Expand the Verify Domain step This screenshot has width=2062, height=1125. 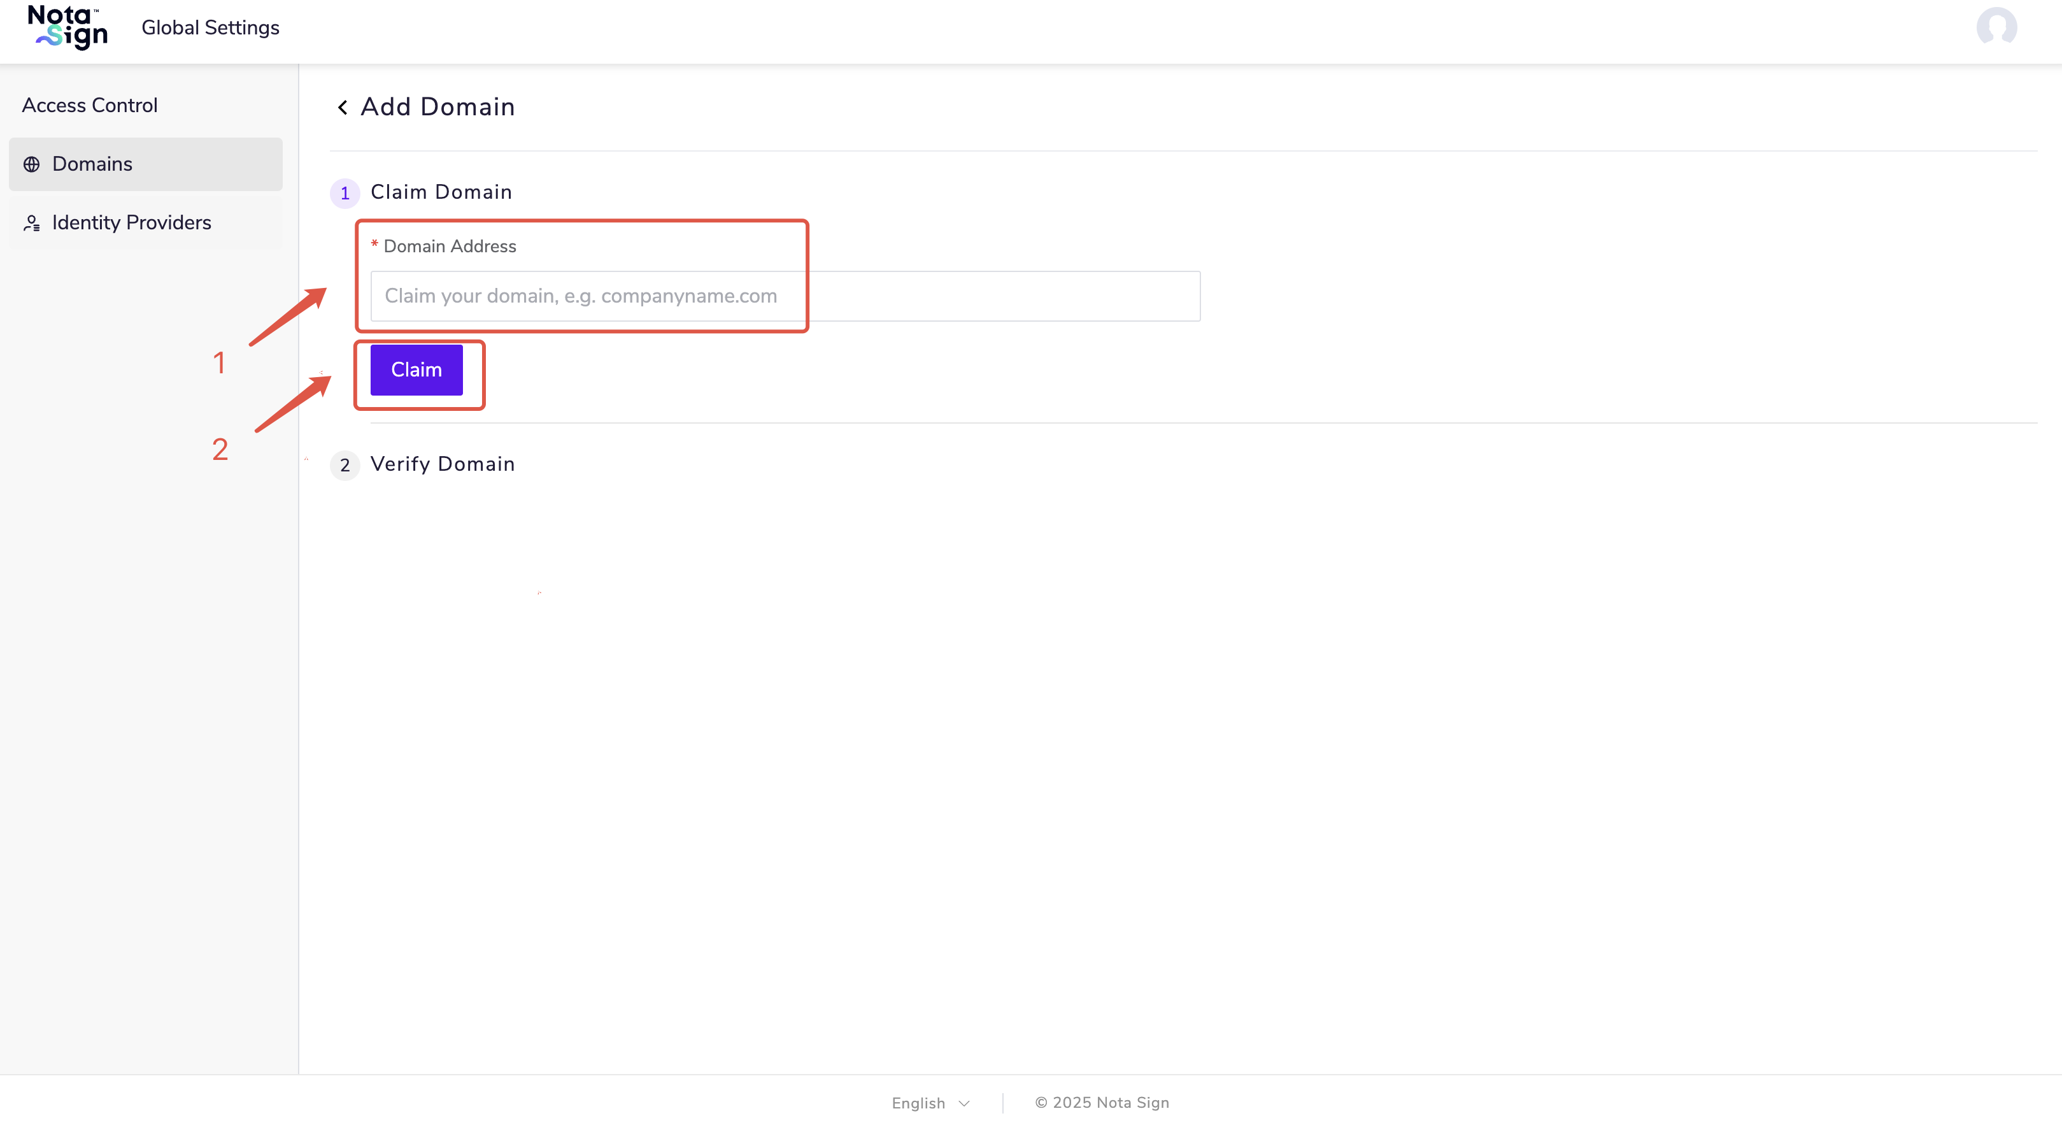(x=443, y=464)
